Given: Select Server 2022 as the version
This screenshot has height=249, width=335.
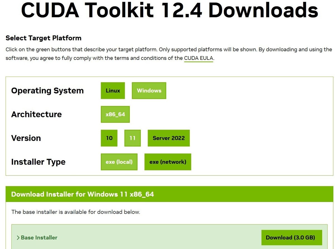Looking at the screenshot, I should tap(169, 138).
